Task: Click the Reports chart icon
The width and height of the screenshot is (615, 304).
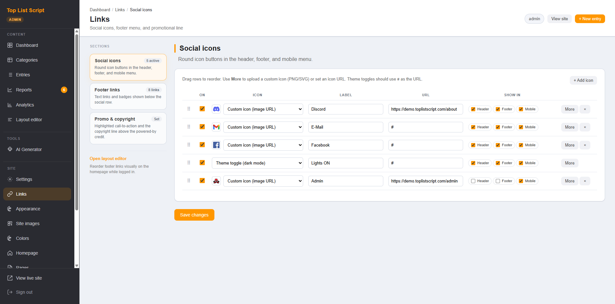Action: [x=10, y=90]
